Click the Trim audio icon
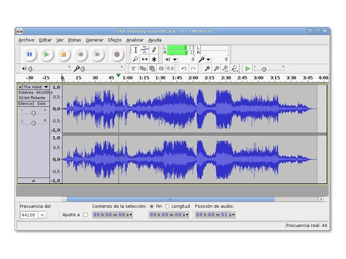Image resolution: width=346 pixels, height=259 pixels. (x=161, y=68)
